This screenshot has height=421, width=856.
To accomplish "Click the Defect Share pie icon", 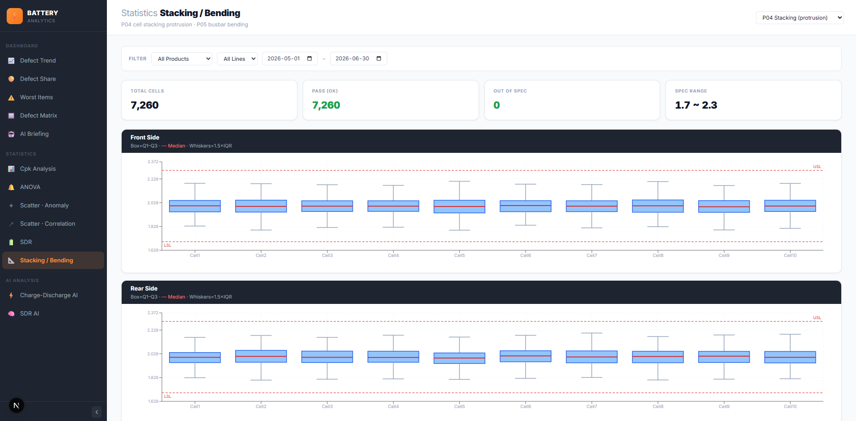I will tap(11, 79).
